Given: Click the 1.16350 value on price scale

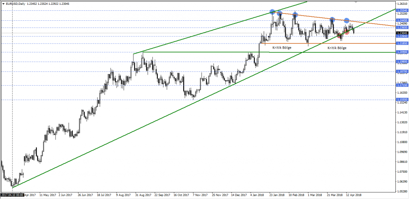Looking at the screenshot, I should click(x=402, y=93).
